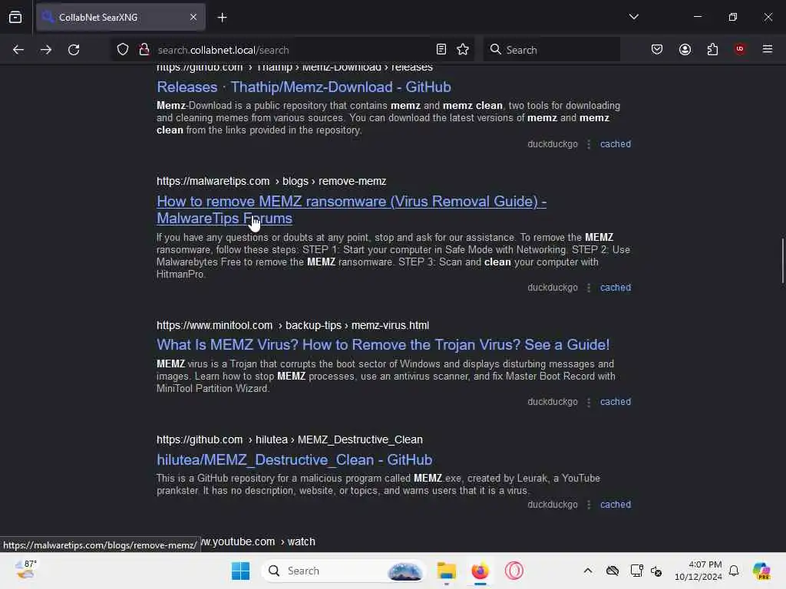This screenshot has width=786, height=589.
Task: Click the Firefox Search box
Action: [x=551, y=50]
